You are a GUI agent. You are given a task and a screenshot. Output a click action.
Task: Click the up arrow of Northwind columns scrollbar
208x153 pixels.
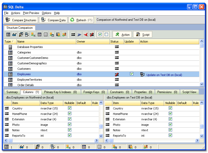[x=101, y=103]
